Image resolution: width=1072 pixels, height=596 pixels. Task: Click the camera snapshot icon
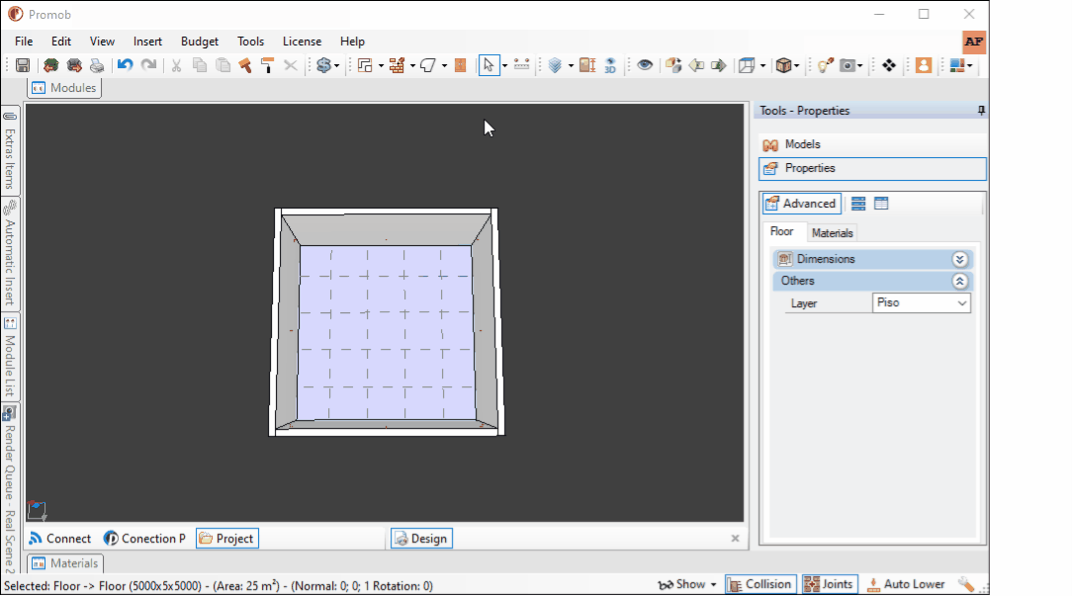click(849, 65)
